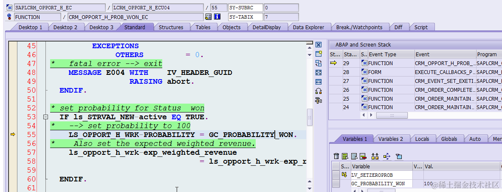Click the stack table scroll-right arrow
The image size is (502, 192).
[x=371, y=115]
